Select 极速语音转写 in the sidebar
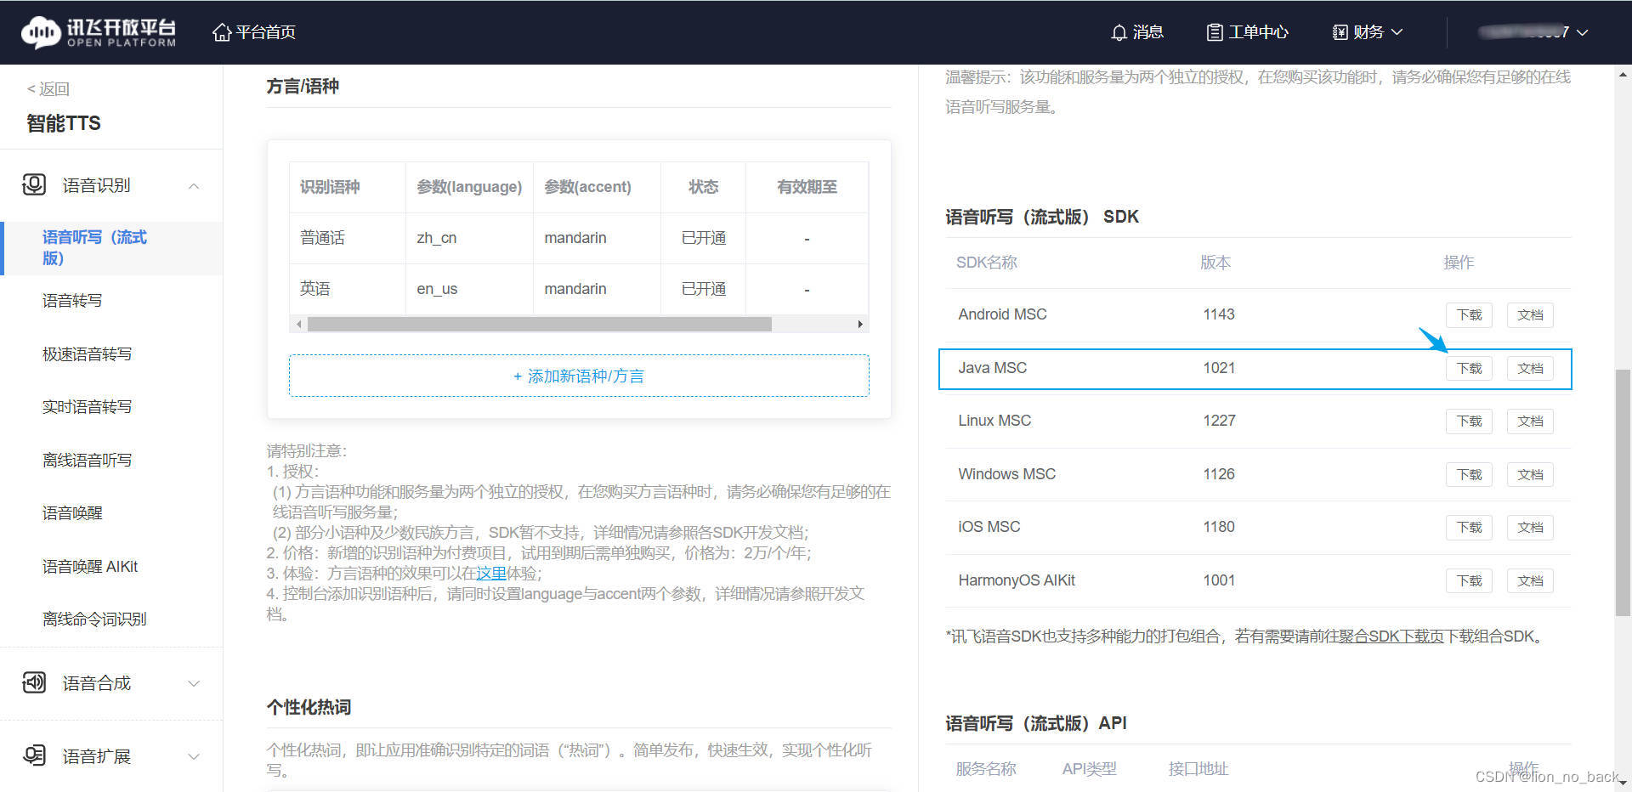1632x792 pixels. tap(87, 354)
